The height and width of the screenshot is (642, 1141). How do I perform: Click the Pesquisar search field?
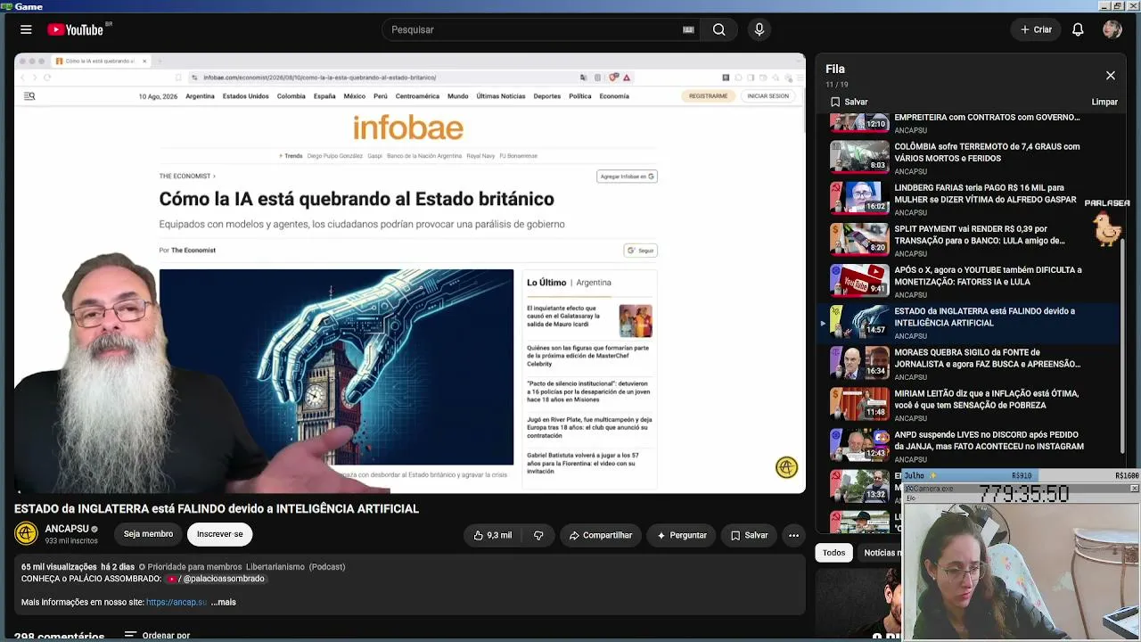point(535,29)
